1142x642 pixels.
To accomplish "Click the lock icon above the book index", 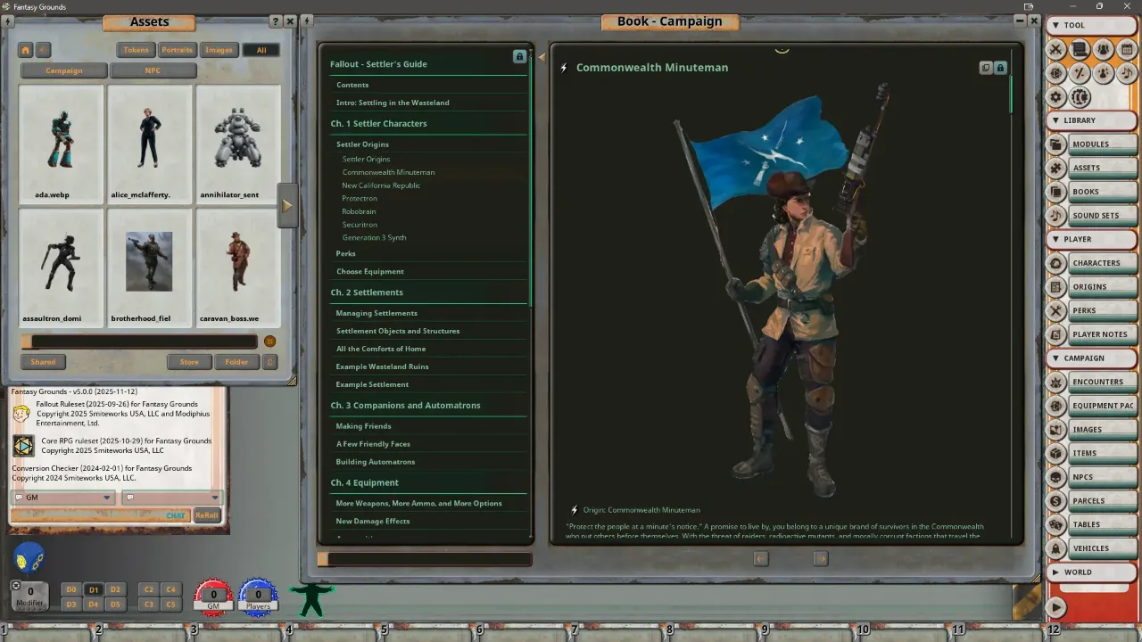I will coord(519,56).
